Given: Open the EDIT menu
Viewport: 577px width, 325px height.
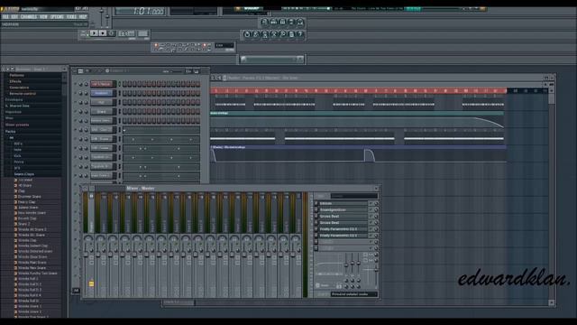Looking at the screenshot, I should click(x=14, y=16).
